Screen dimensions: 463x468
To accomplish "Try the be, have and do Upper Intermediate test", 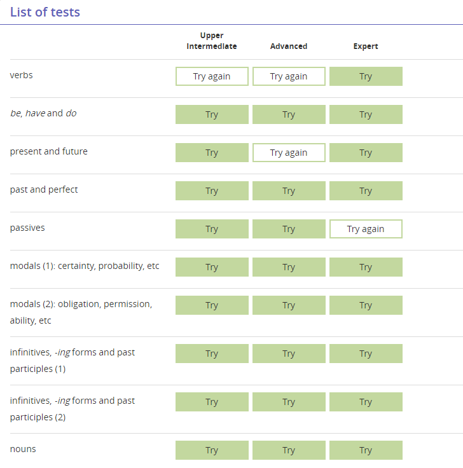I will [x=212, y=114].
